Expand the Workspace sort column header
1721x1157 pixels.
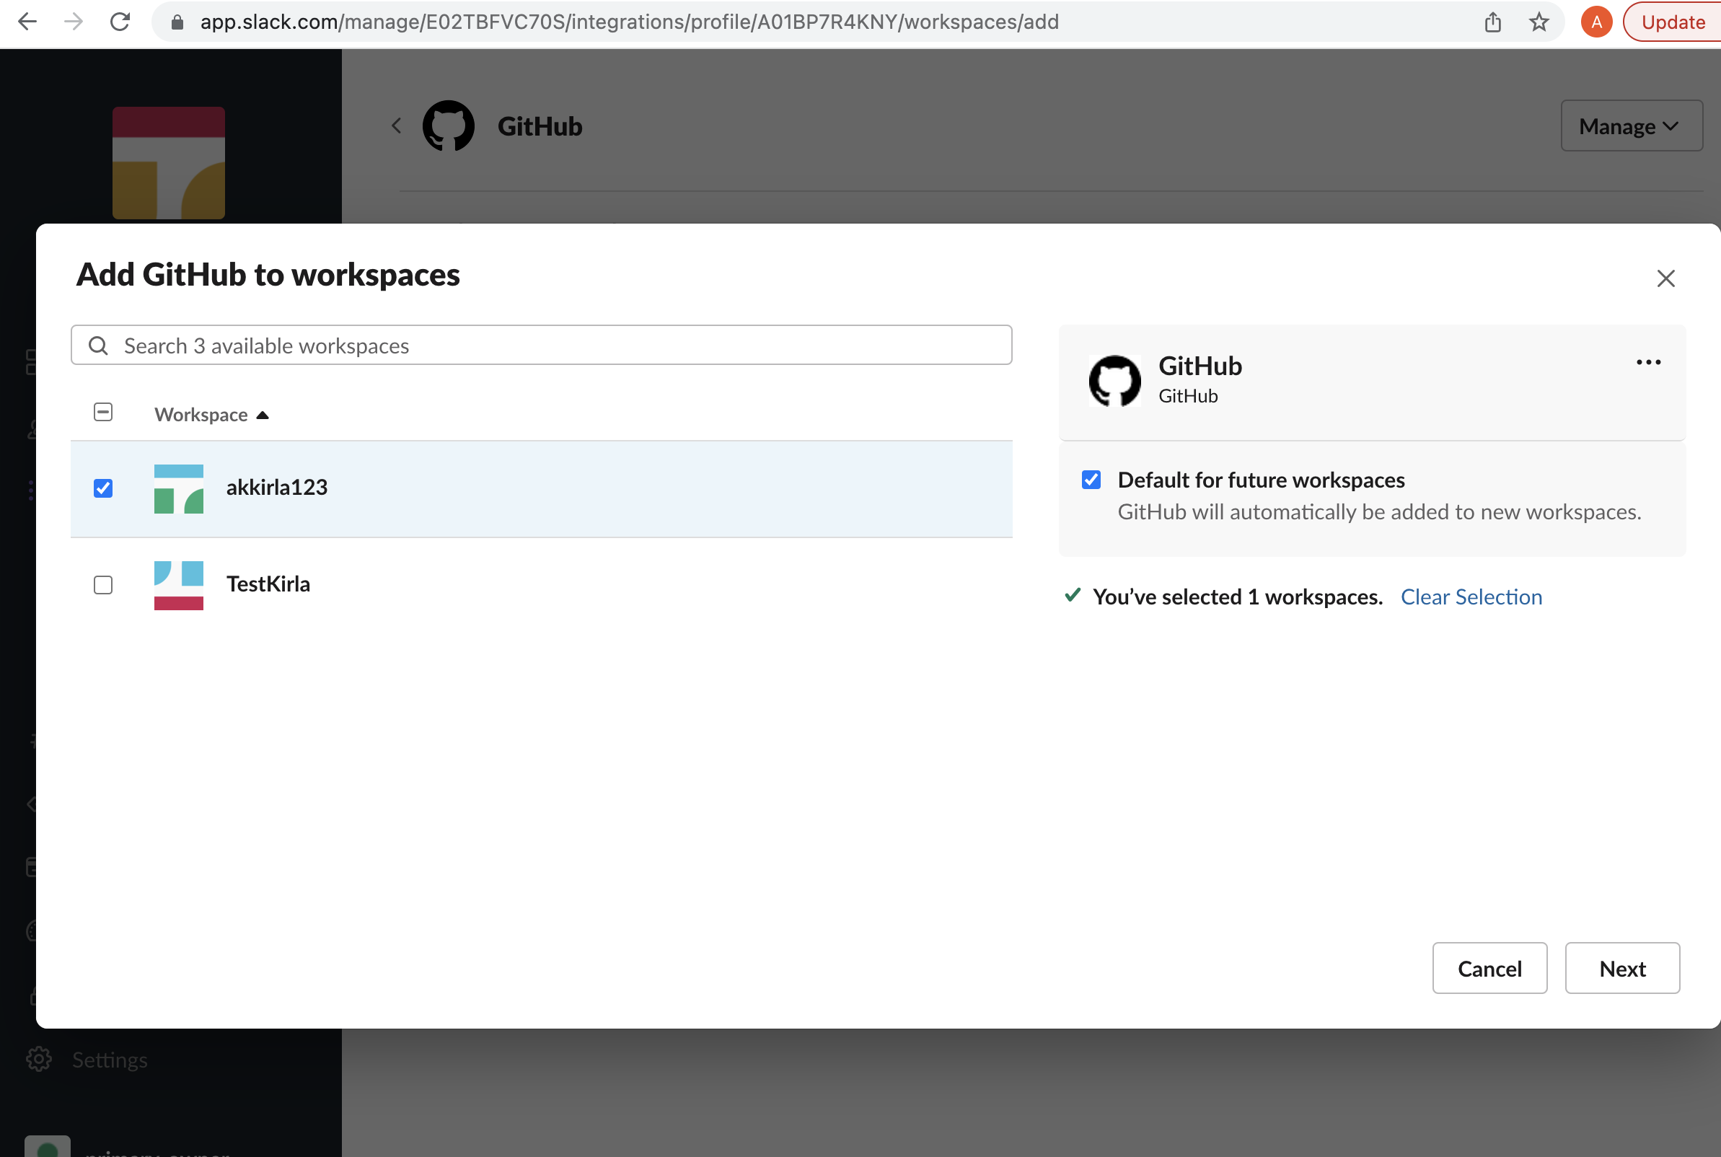(212, 413)
